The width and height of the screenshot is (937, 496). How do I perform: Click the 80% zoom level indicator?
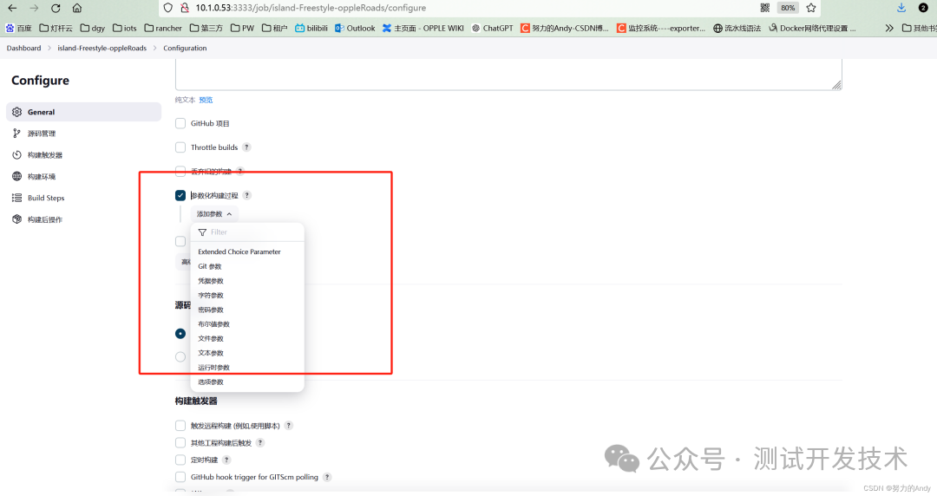[788, 8]
